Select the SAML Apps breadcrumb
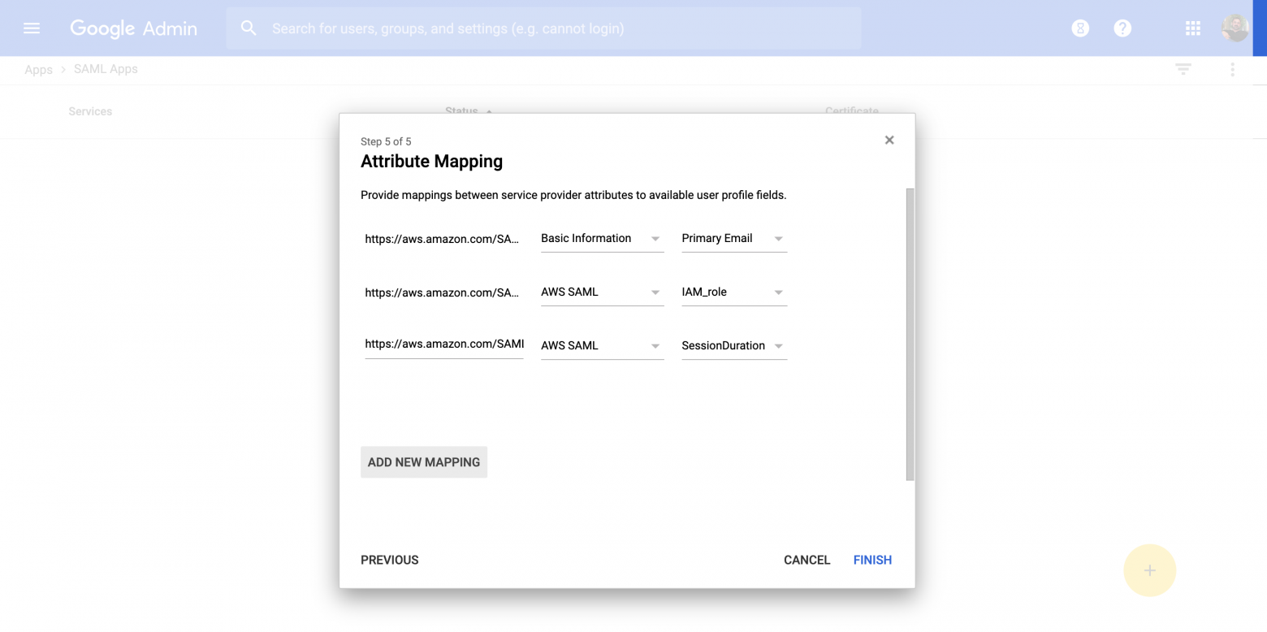This screenshot has width=1267, height=632. (x=105, y=70)
